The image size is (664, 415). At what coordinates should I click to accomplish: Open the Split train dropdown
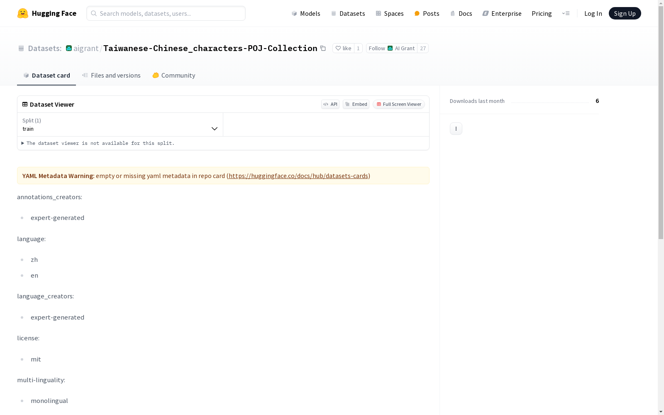point(120,124)
